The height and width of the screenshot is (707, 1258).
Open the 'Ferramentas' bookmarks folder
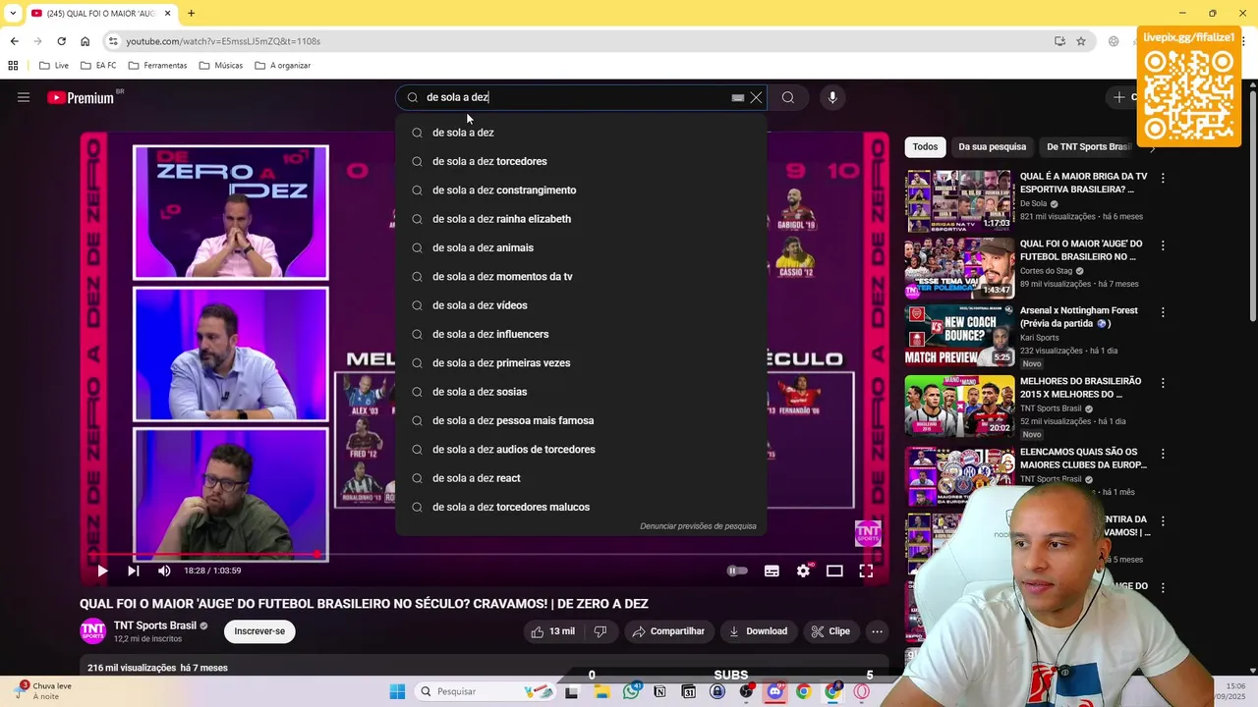157,66
